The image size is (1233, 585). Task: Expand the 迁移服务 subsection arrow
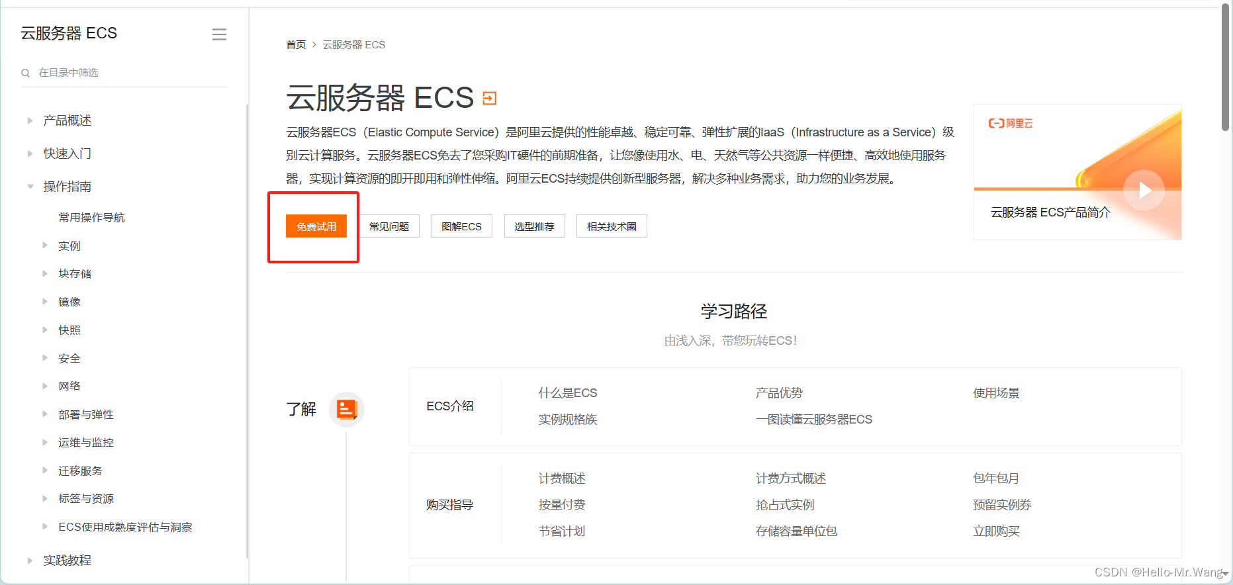[45, 471]
